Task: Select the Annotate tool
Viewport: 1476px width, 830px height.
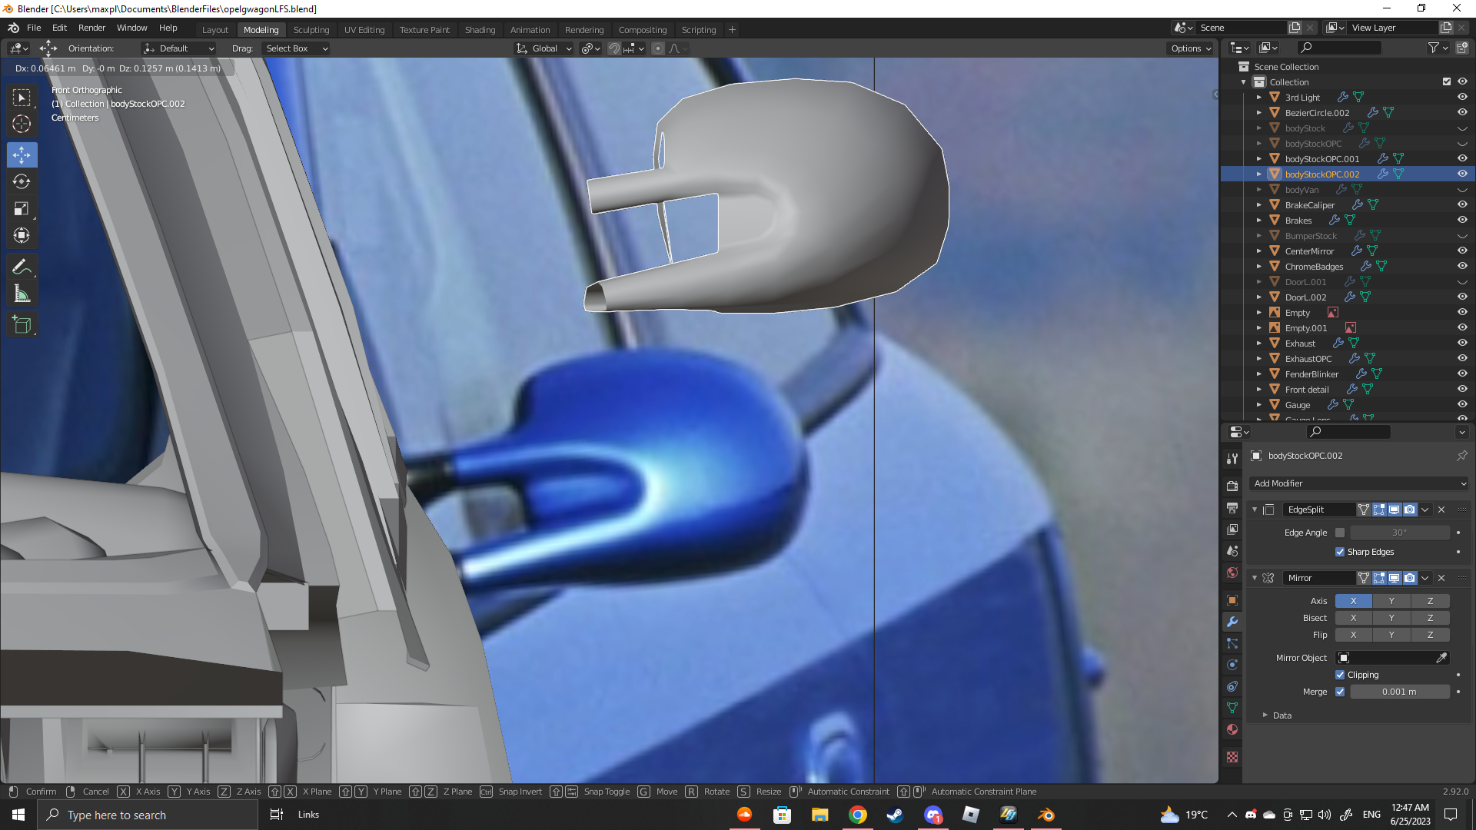Action: [22, 267]
